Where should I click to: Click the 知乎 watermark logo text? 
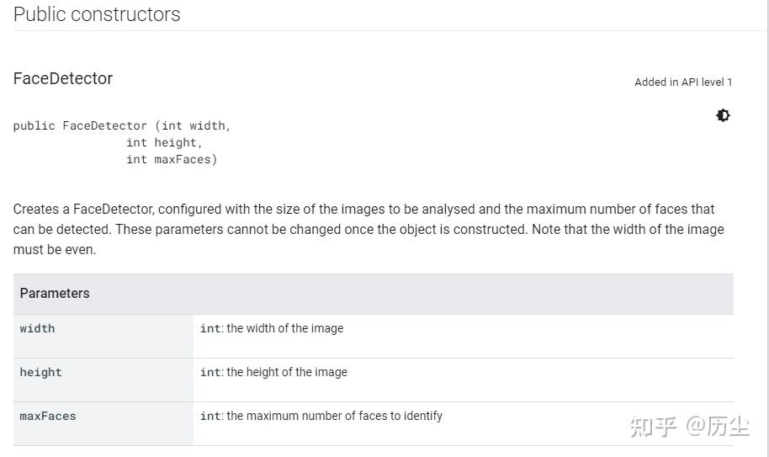click(653, 427)
